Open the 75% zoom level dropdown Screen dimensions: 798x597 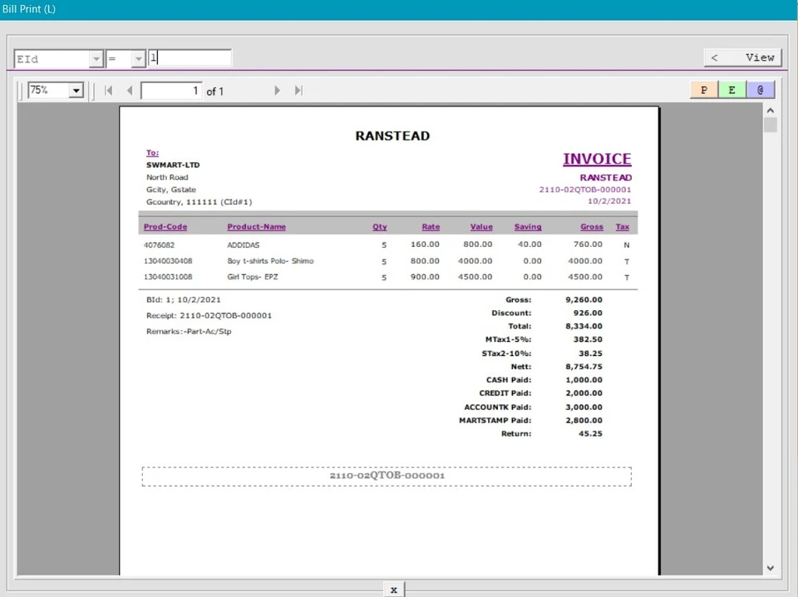click(76, 90)
